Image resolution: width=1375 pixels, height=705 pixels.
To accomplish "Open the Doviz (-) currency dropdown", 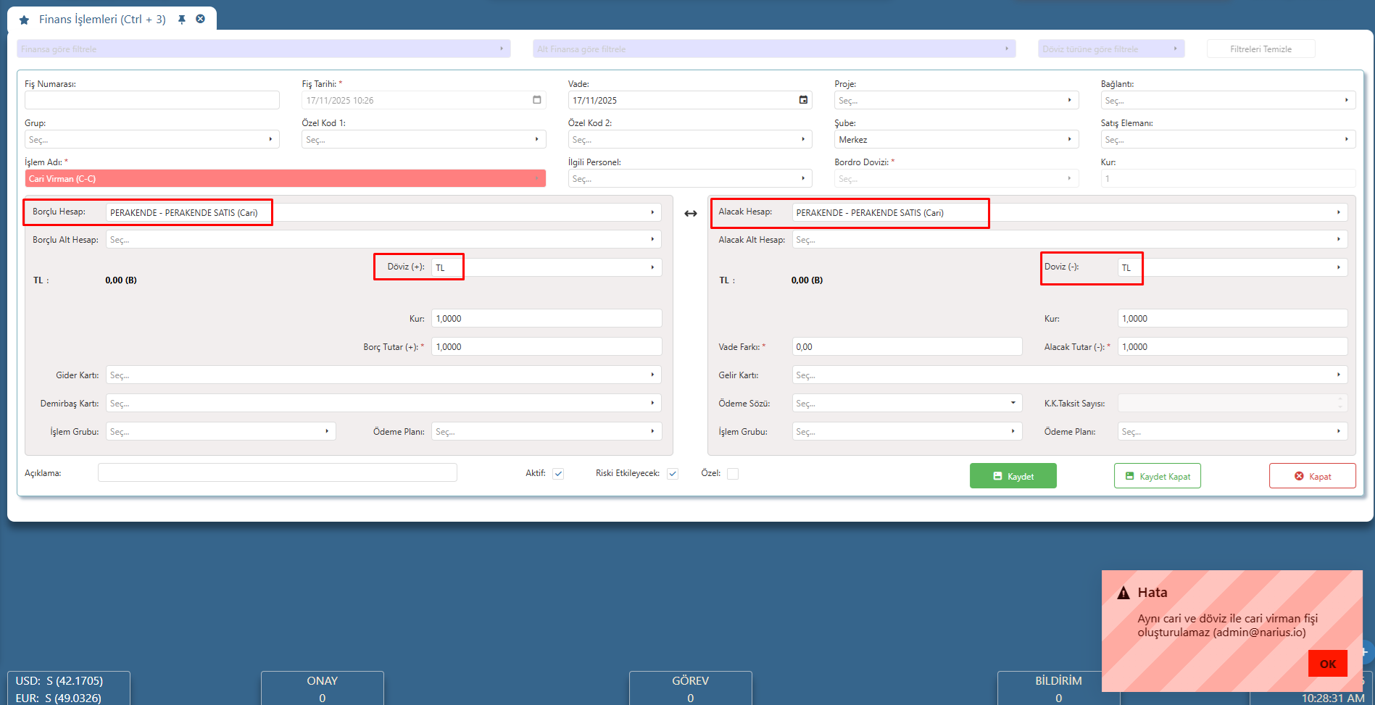I will (1233, 267).
